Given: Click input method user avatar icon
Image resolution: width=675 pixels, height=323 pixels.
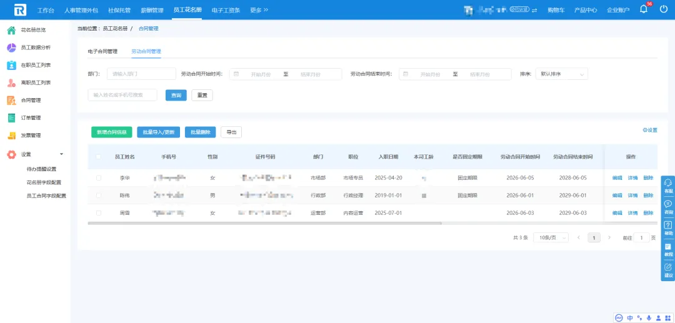Looking at the screenshot, I should pos(657,318).
